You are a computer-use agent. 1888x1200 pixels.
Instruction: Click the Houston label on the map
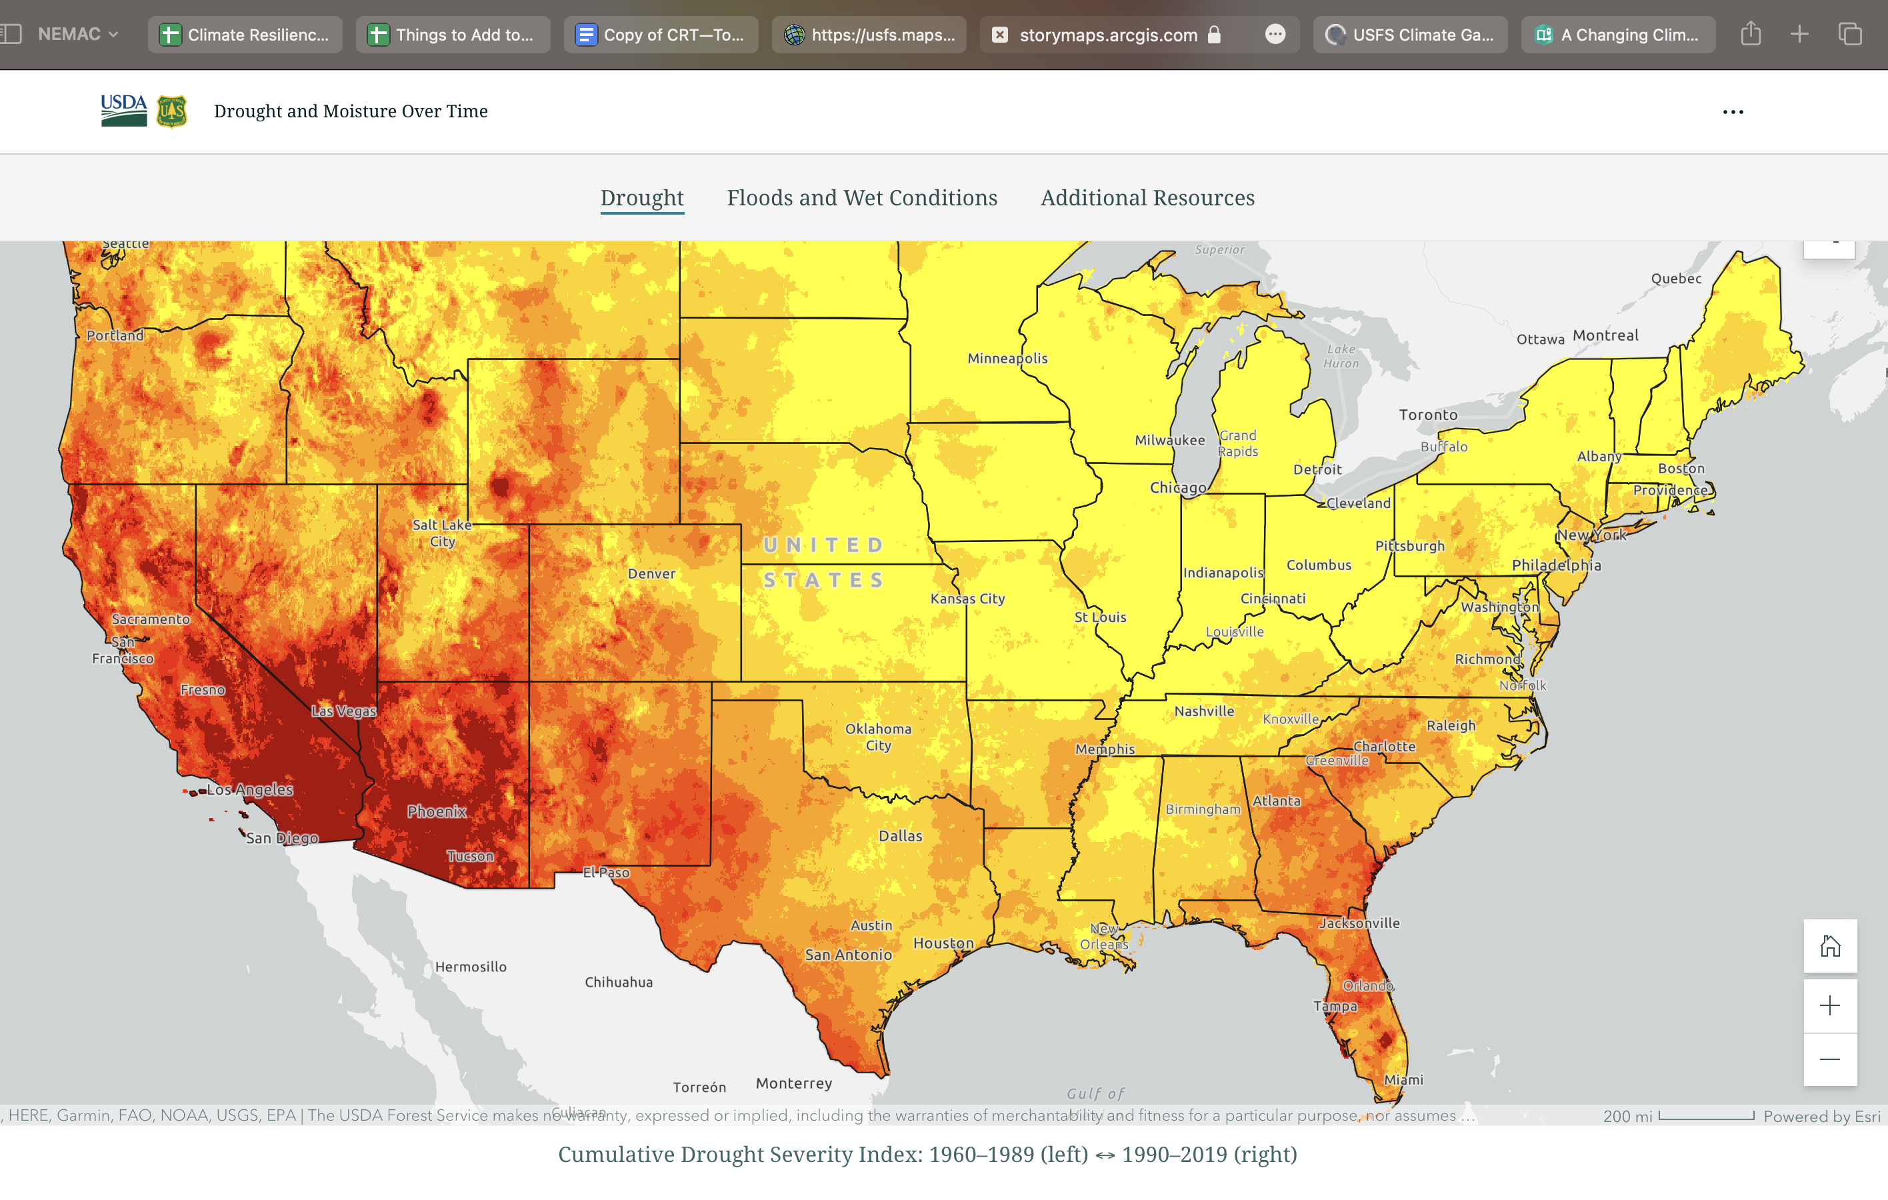pyautogui.click(x=943, y=943)
